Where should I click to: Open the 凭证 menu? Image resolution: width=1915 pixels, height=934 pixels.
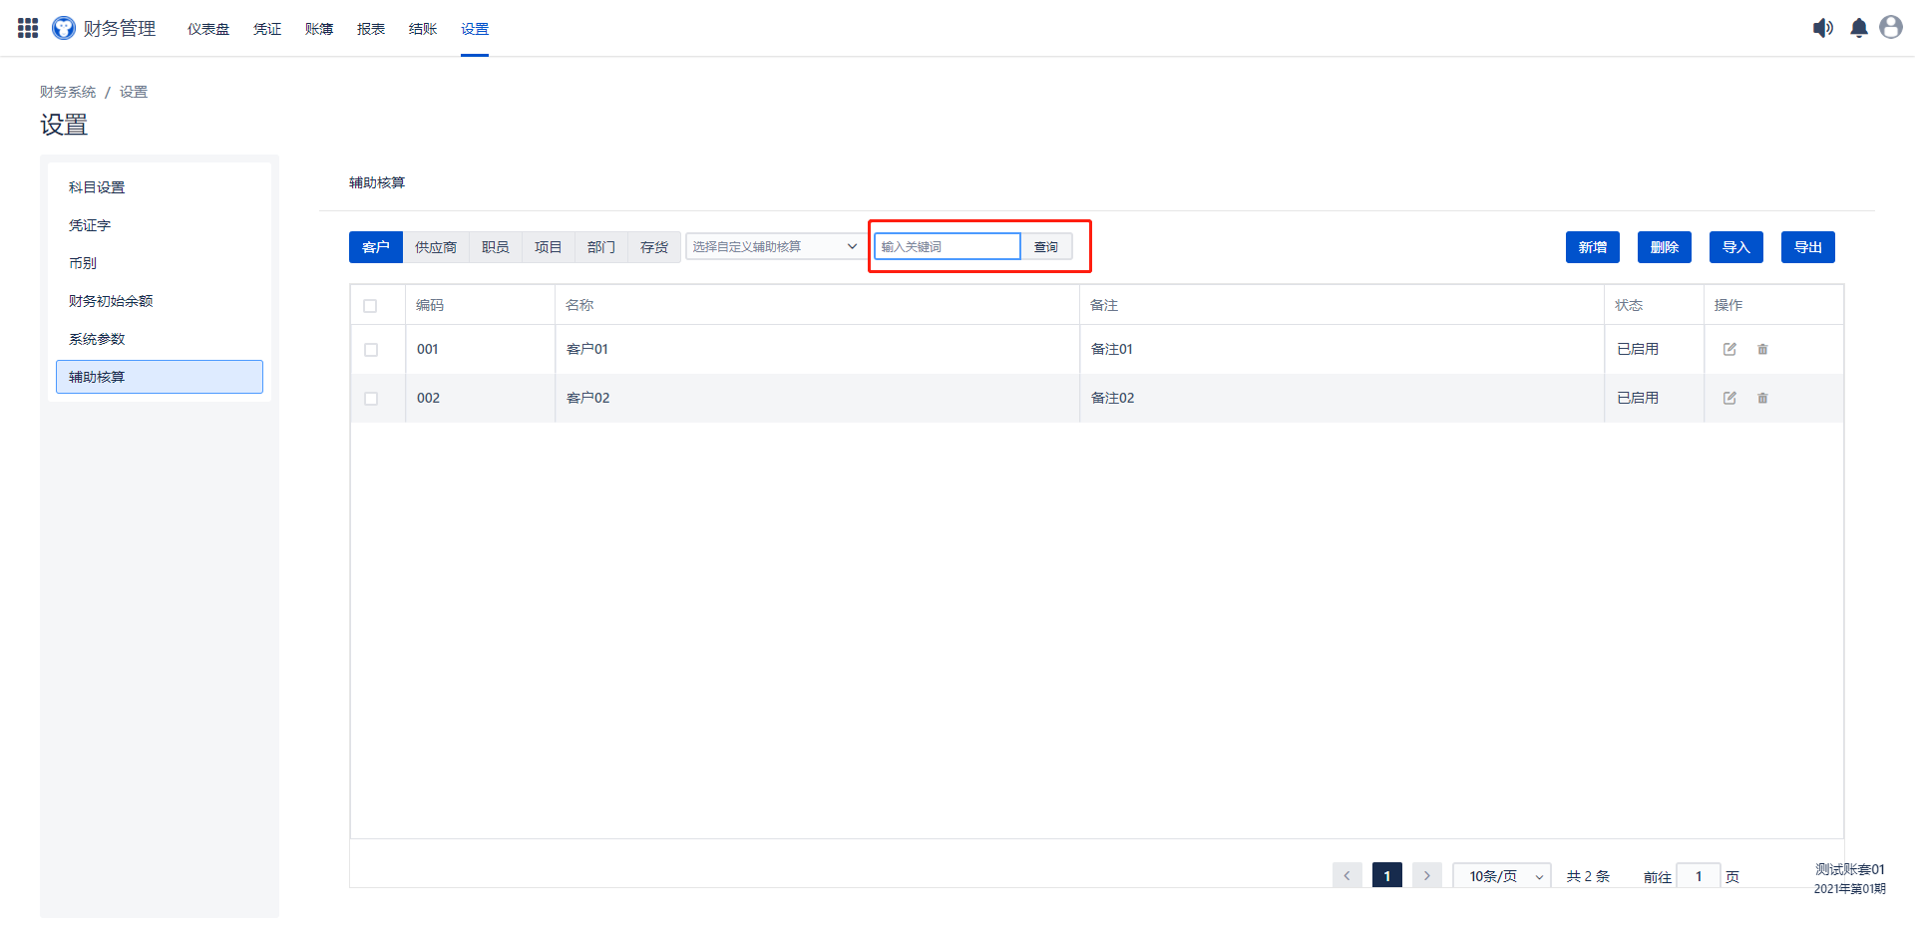267,29
